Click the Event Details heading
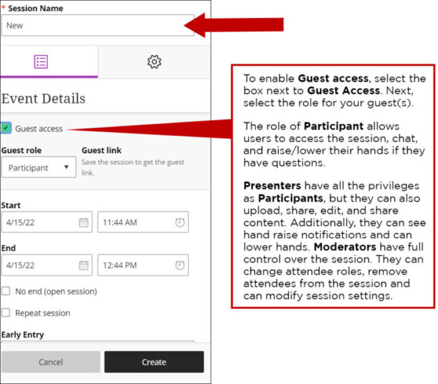This screenshot has width=438, height=384. 43,98
